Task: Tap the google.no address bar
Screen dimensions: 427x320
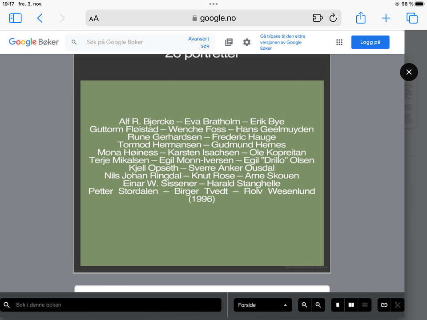Action: [x=213, y=18]
